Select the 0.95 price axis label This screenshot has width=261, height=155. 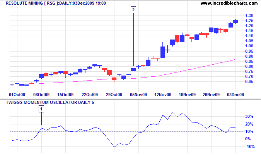249,51
